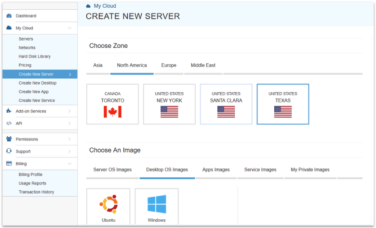The height and width of the screenshot is (228, 376).
Task: Click the My Cloud sidebar label
Action: tap(24, 28)
